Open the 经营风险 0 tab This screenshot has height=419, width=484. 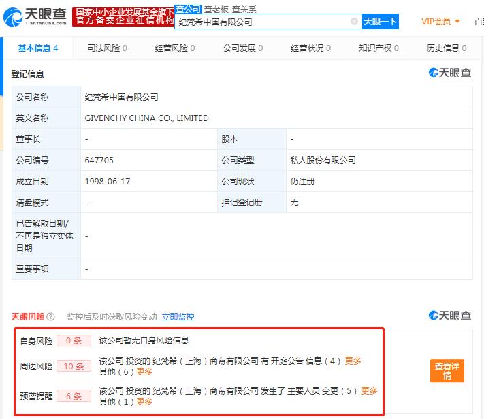(175, 48)
